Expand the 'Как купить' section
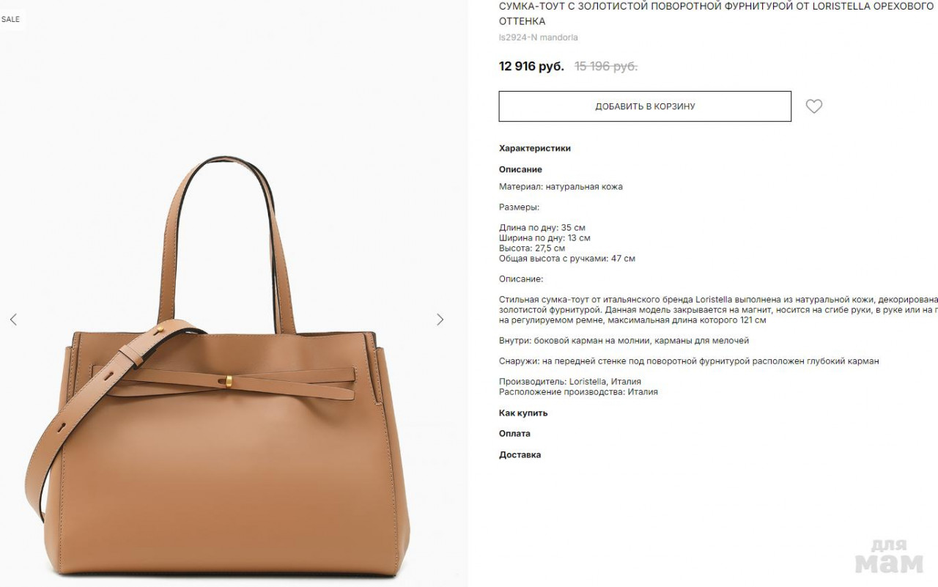 (523, 413)
